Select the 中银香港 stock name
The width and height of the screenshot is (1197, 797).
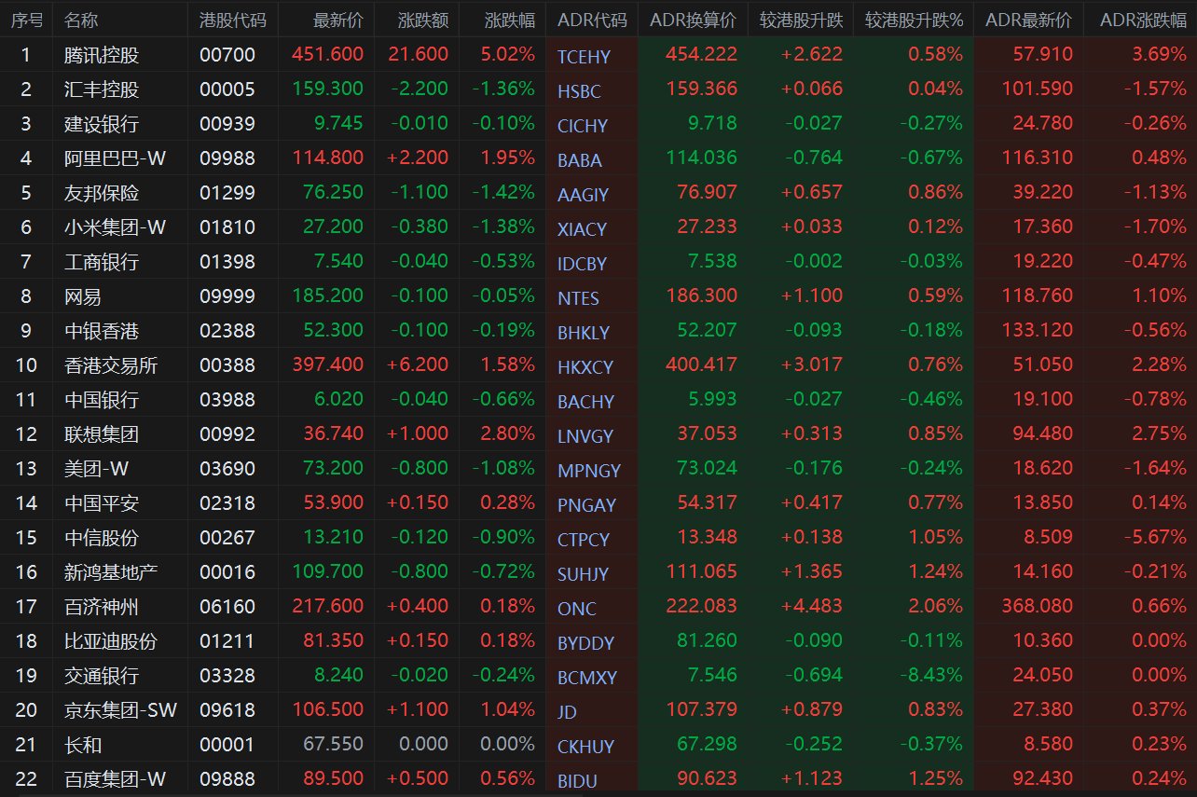pyautogui.click(x=102, y=331)
